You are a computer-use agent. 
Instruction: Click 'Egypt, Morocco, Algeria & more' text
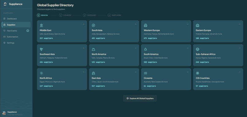(52, 82)
